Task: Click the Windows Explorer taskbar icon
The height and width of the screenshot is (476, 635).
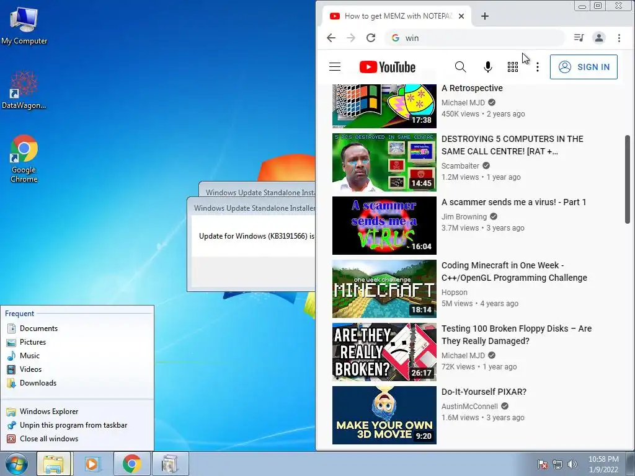Action: click(55, 464)
